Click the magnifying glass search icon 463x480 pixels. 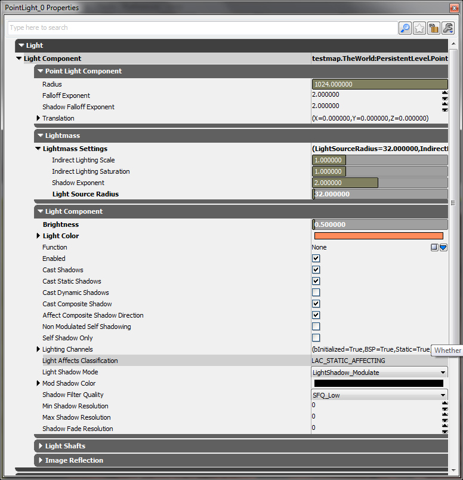[x=405, y=28]
